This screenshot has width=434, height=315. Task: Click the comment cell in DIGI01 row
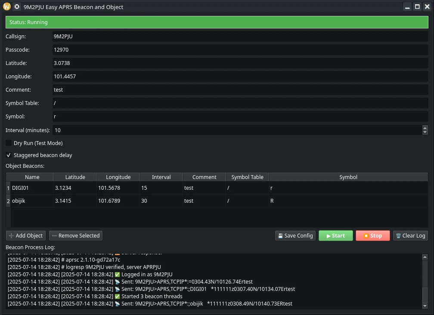[x=204, y=188]
